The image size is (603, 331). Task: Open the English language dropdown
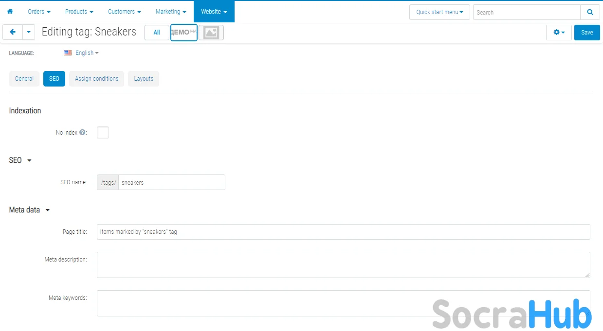click(87, 53)
